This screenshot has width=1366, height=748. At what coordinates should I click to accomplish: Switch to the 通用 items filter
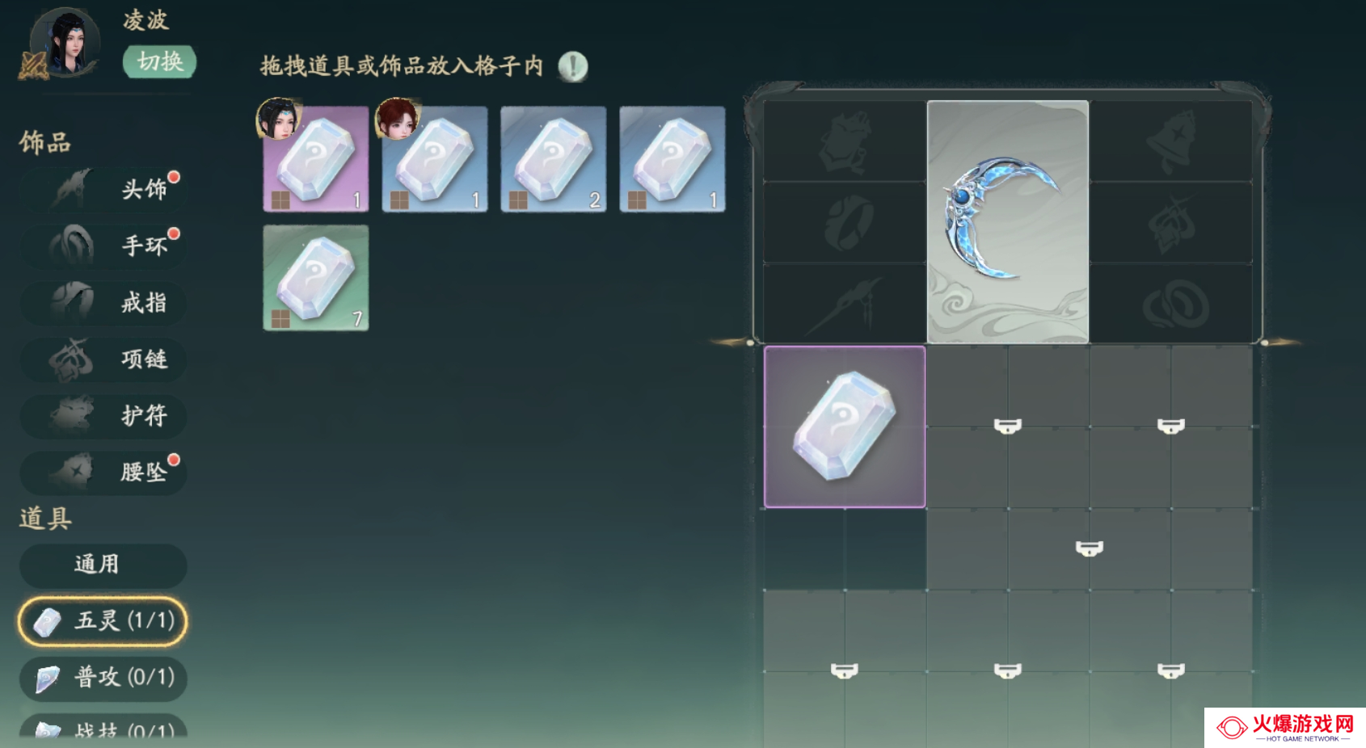[103, 565]
